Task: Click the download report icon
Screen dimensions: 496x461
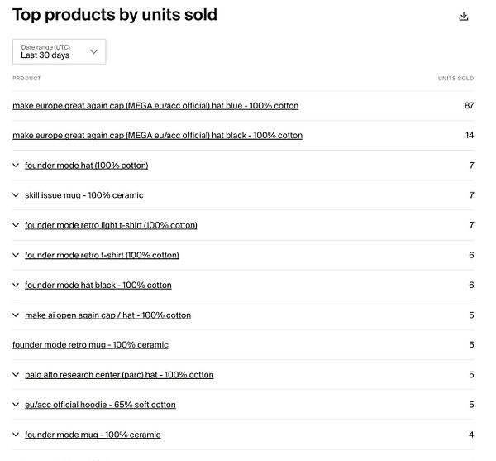Action: [x=464, y=17]
